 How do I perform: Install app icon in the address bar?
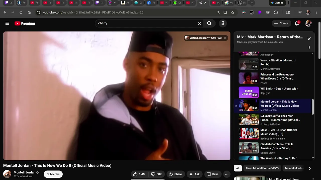pyautogui.click(x=225, y=12)
